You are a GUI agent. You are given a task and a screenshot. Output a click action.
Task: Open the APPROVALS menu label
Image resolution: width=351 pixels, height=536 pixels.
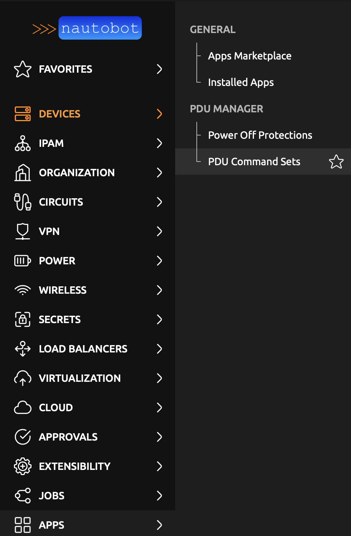tap(68, 437)
